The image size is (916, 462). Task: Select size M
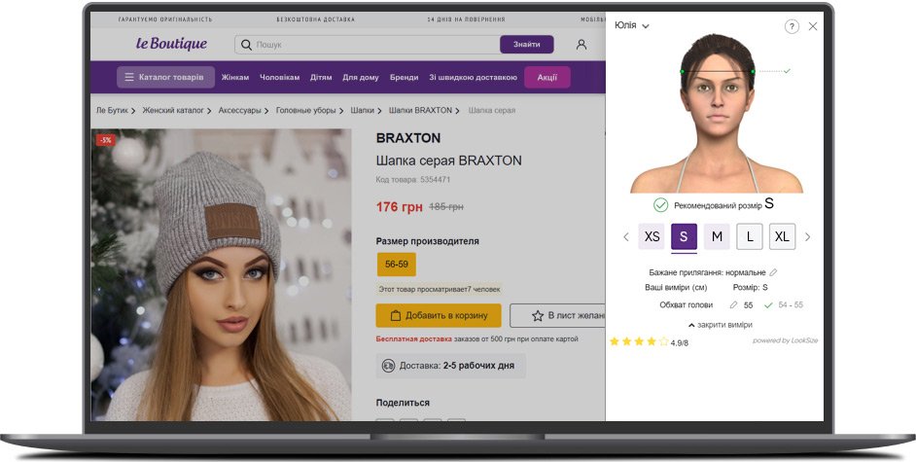pyautogui.click(x=717, y=236)
